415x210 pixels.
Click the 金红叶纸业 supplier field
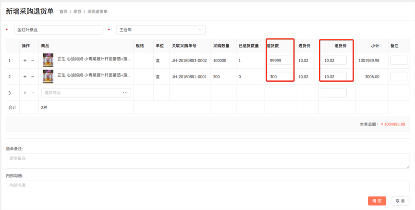point(59,30)
